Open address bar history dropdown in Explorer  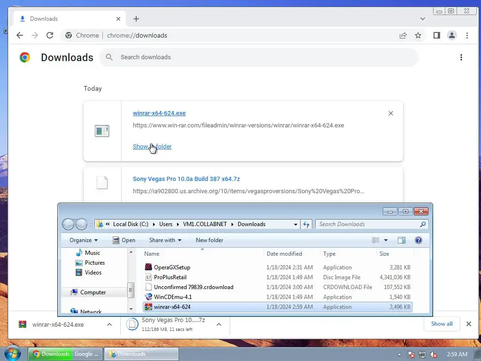296,224
